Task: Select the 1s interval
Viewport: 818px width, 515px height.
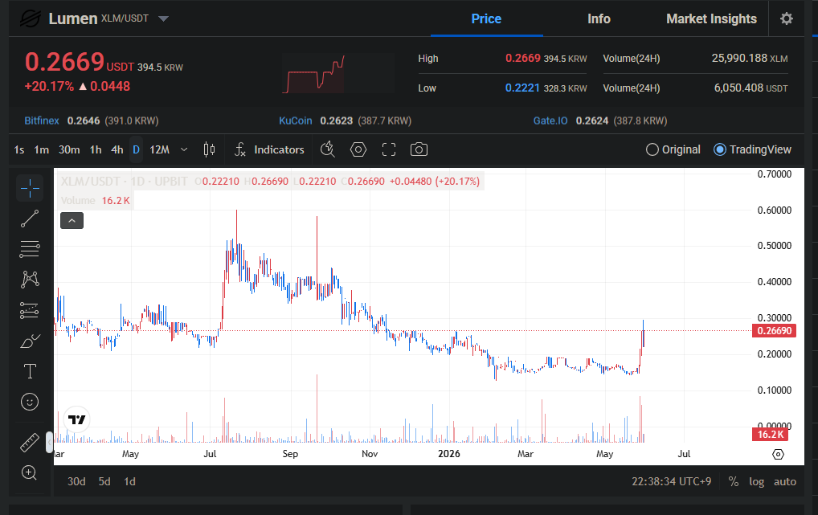Action: pos(19,149)
